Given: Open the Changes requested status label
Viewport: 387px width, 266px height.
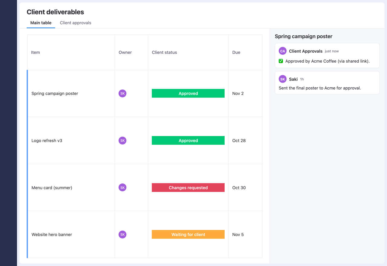Looking at the screenshot, I should (188, 188).
